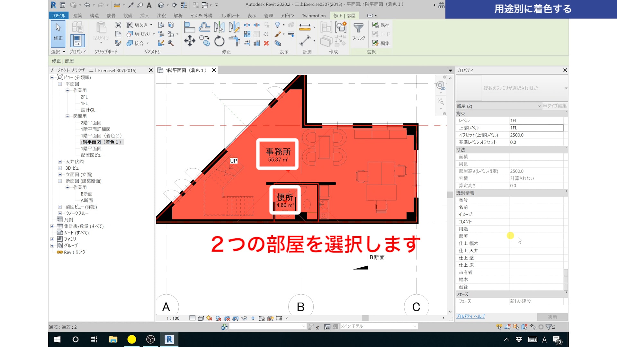Click the red Delete X icon

click(x=266, y=43)
